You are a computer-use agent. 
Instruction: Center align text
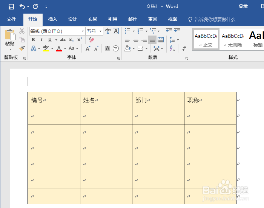pos(136,40)
